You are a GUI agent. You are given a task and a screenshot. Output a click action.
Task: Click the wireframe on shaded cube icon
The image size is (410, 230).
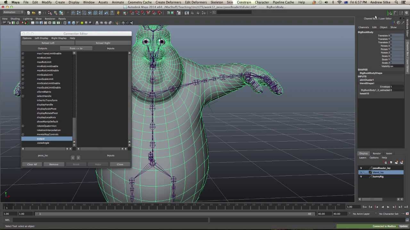73,23
